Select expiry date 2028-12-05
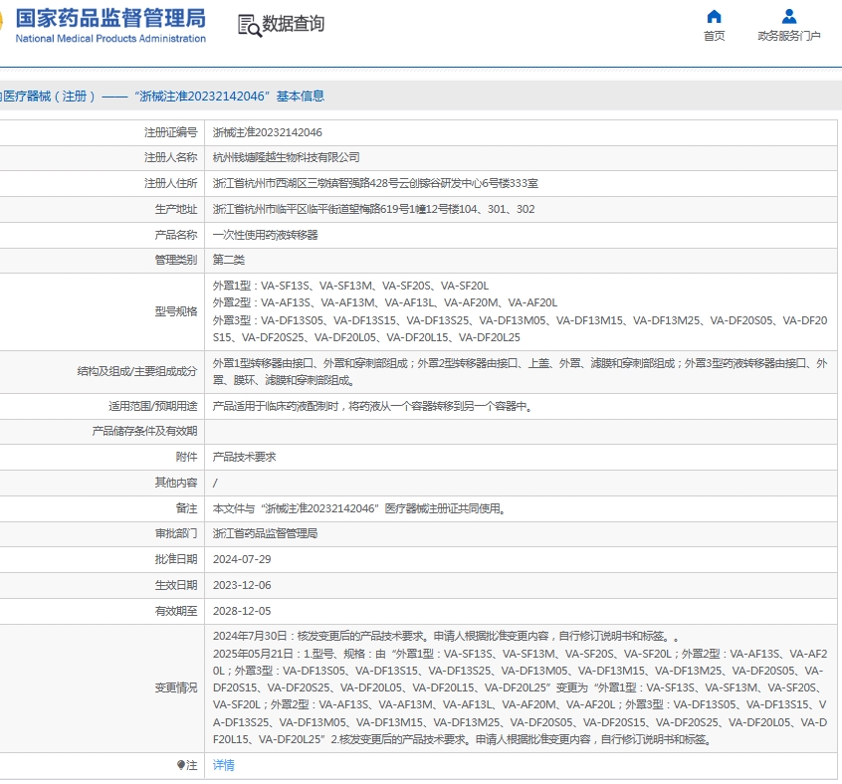This screenshot has width=842, height=784. pyautogui.click(x=242, y=611)
